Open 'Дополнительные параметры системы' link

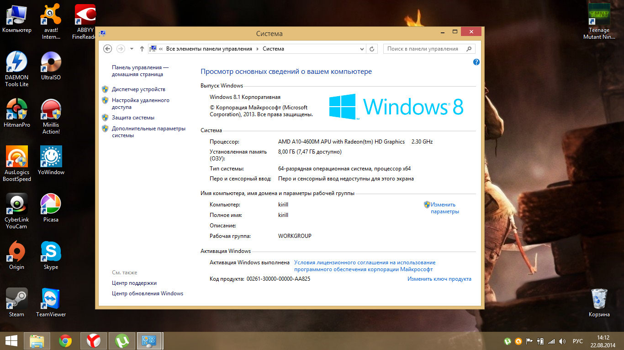[148, 132]
